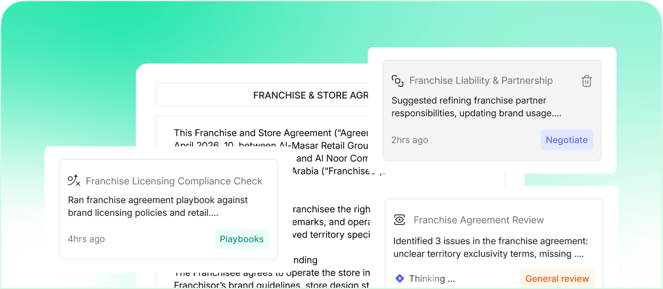Image resolution: width=663 pixels, height=289 pixels.
Task: Click the 'This Franchise and Store Agreement' paragraph
Action: coord(269,132)
